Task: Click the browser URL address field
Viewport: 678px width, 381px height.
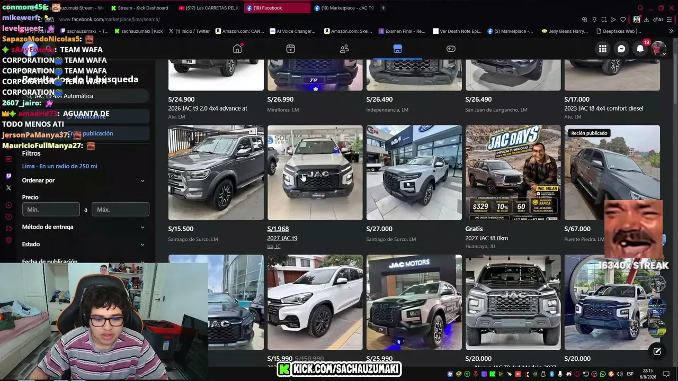Action: 318,20
